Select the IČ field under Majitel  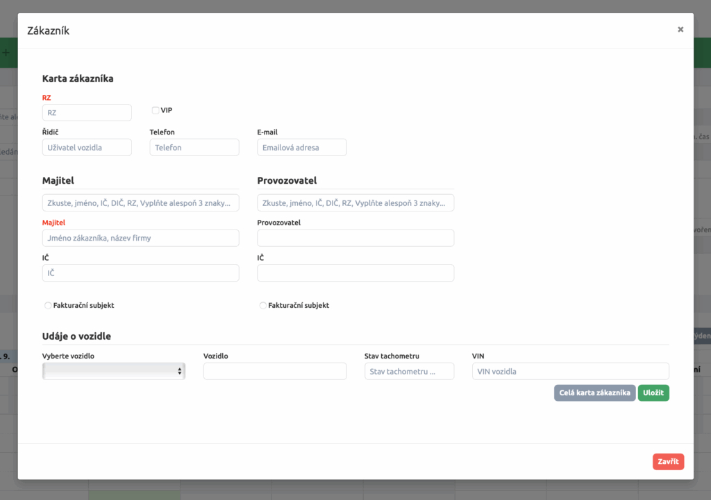[140, 273]
